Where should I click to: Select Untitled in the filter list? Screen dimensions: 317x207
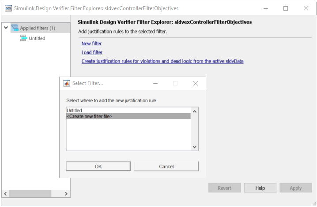[x=74, y=111]
